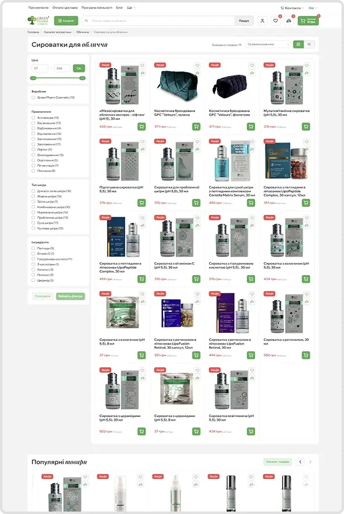Check the Green Pharm Cosmetic manufacturer filter
The image size is (344, 514).
tap(33, 98)
